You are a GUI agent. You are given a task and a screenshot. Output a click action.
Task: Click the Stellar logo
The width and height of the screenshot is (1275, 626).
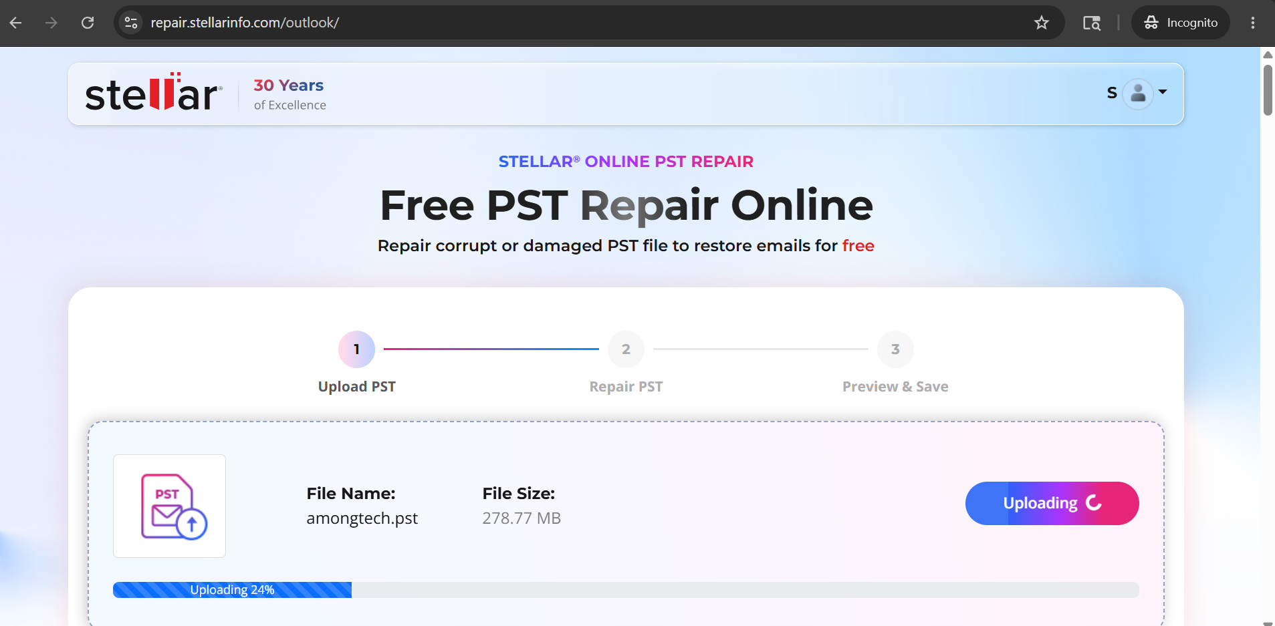coord(154,92)
